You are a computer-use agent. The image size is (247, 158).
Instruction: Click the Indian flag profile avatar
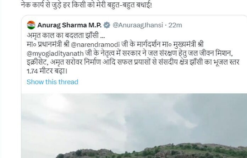pyautogui.click(x=31, y=25)
